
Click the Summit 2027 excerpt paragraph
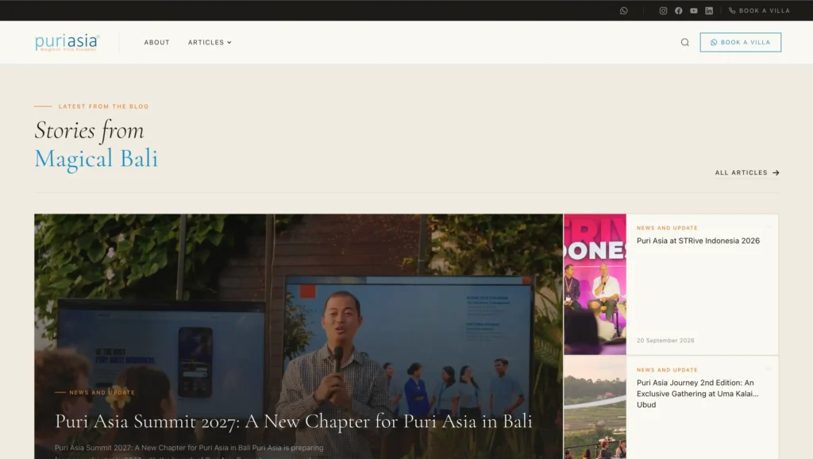tap(189, 451)
